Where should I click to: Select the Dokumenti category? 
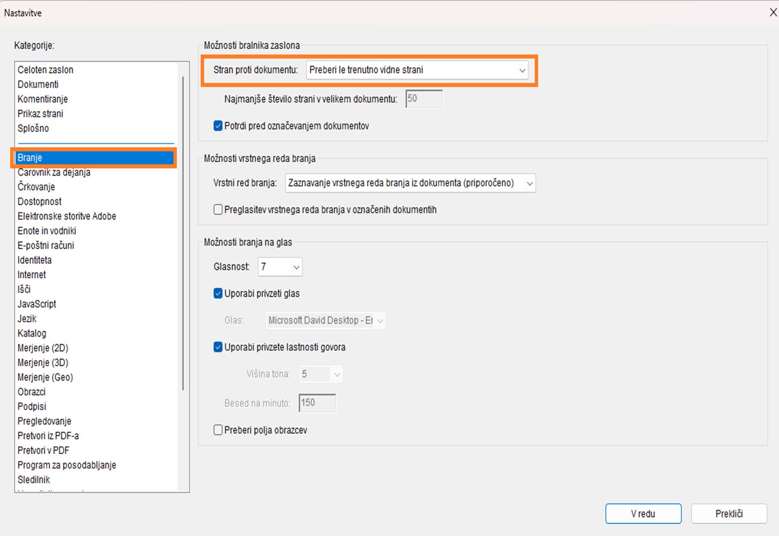pyautogui.click(x=38, y=84)
